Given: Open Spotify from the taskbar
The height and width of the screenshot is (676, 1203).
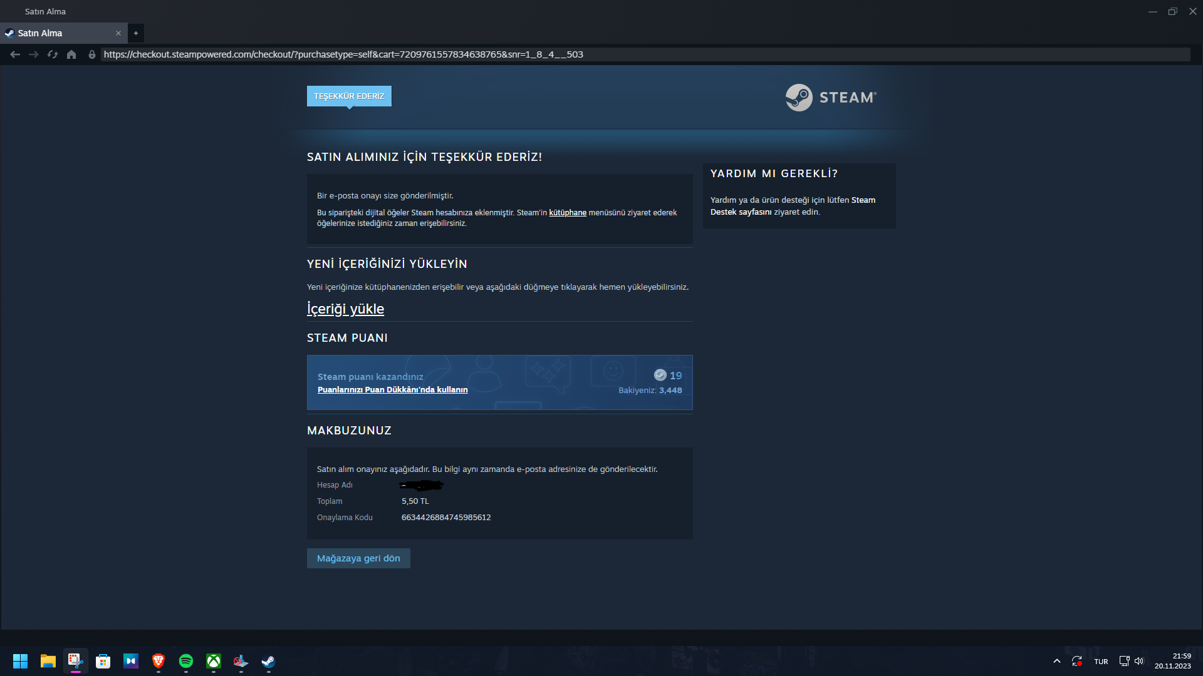Looking at the screenshot, I should click(x=186, y=661).
